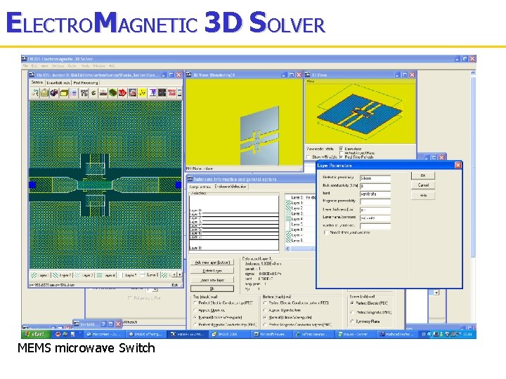The image size is (506, 379).
Task: Open the Tools menu
Action: 85,66
